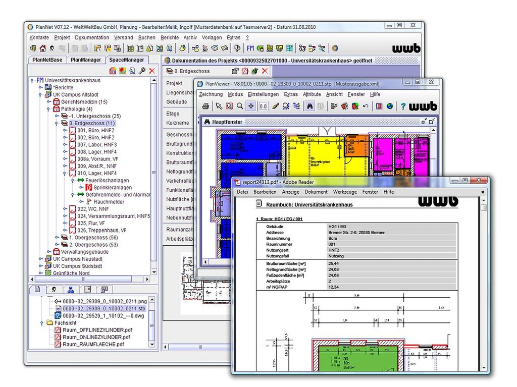Select the Sprinkleranlagen tree item
The width and height of the screenshot is (517, 387).
113,188
